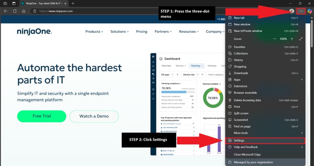Click Managed by your organization
The image size is (314, 166).
(x=265, y=162)
